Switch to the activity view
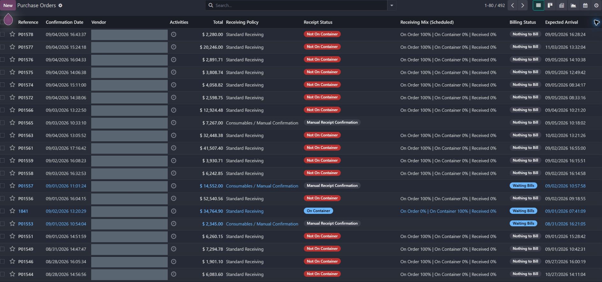This screenshot has width=602, height=282. (596, 5)
